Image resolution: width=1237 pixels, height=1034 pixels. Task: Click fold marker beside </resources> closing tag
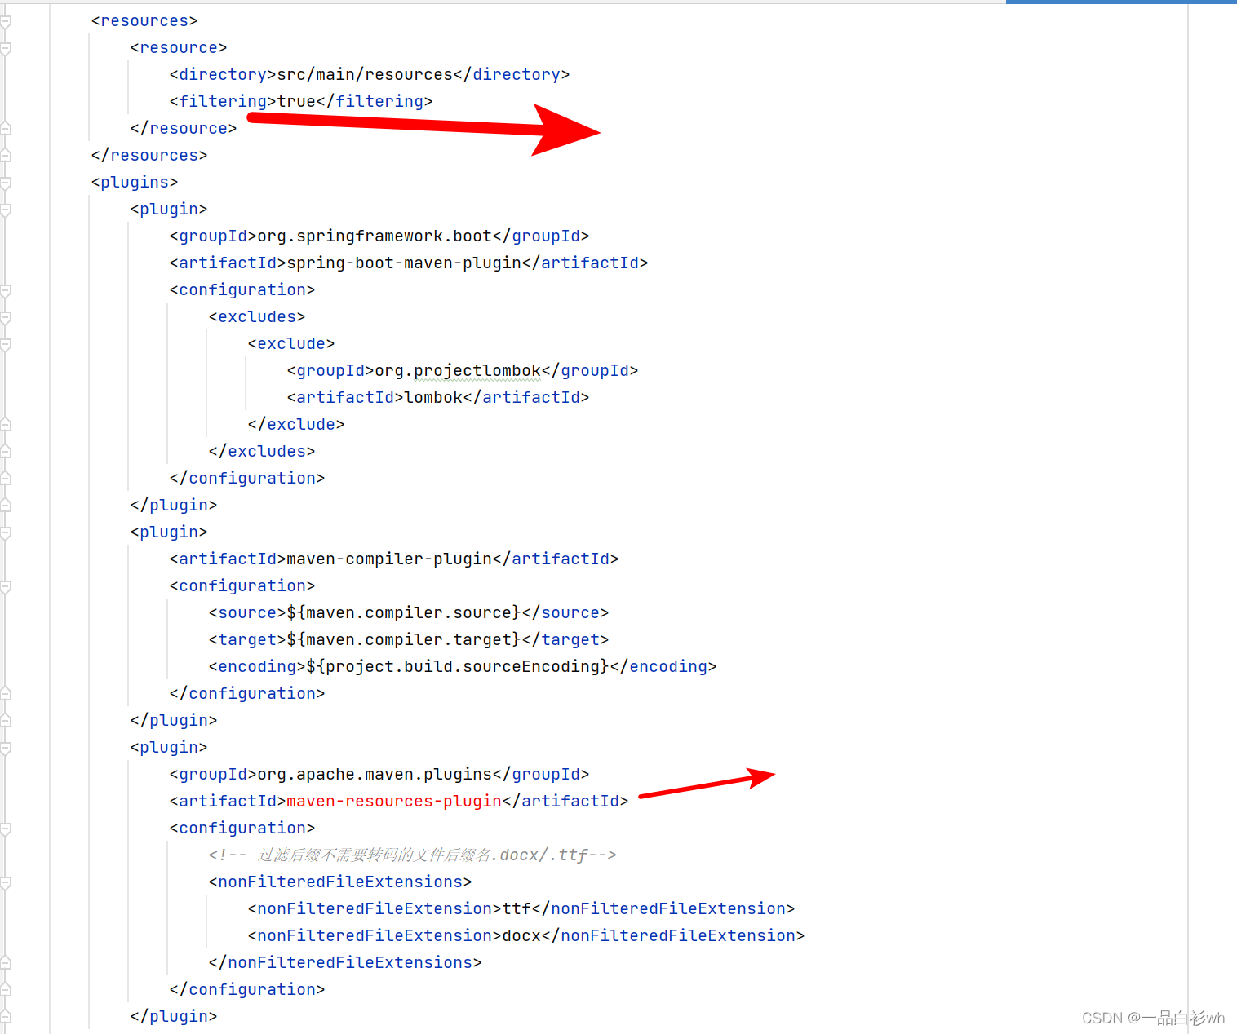click(5, 156)
